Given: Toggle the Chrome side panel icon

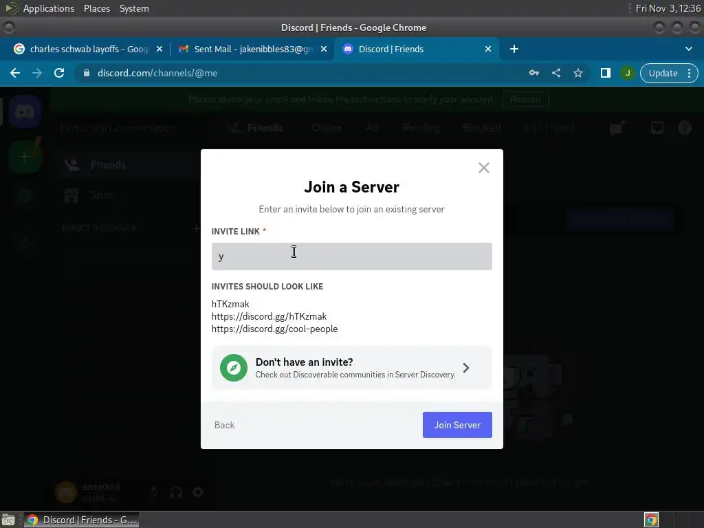Looking at the screenshot, I should (605, 73).
